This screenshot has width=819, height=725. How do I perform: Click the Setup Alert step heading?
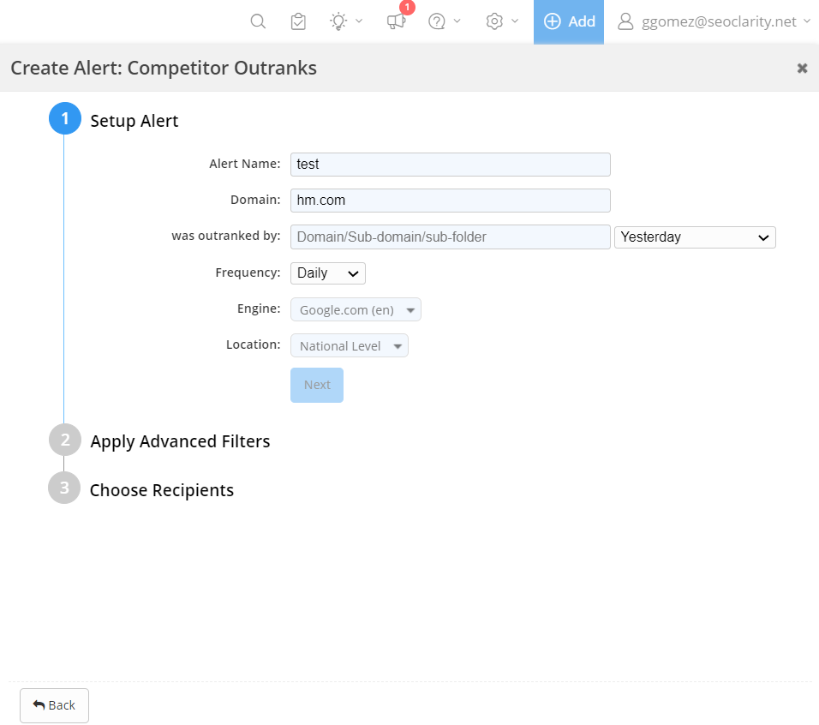(x=135, y=121)
